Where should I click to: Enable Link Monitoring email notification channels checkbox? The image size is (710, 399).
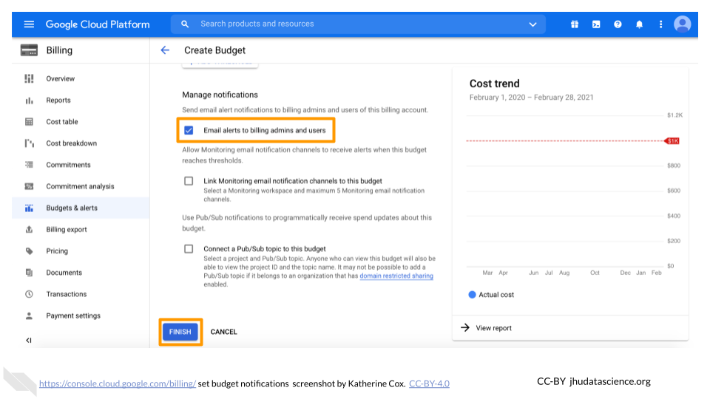click(x=189, y=181)
